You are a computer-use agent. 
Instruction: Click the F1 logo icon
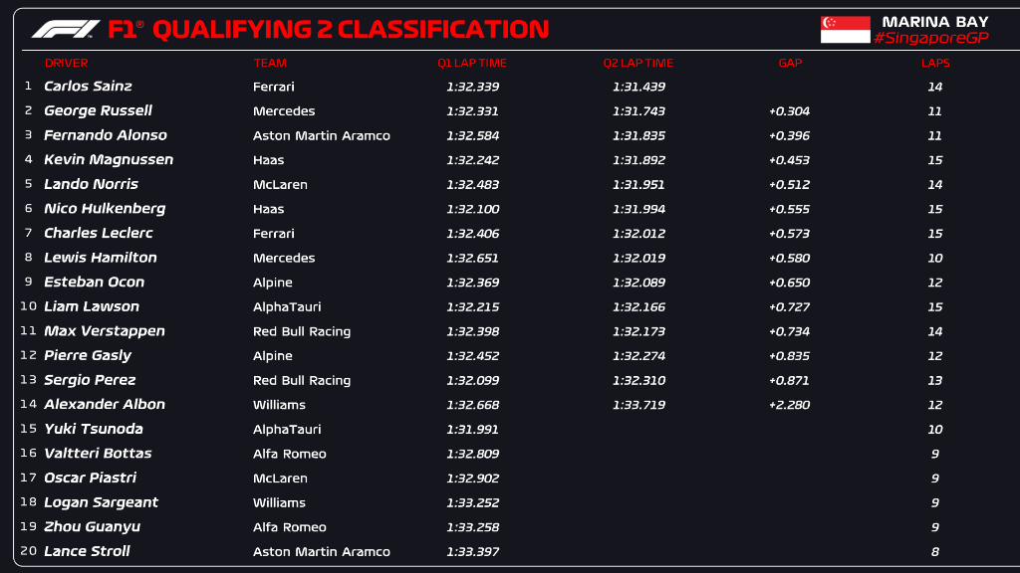66,29
